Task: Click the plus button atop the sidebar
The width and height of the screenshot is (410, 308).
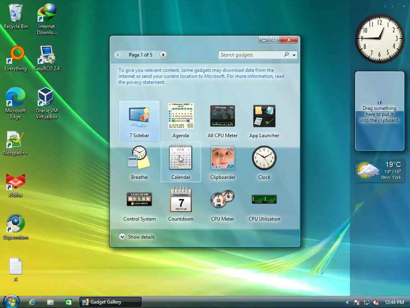Action: 404,6
